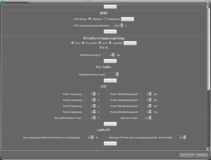
Task: Click the Schließen button
Action: point(202,155)
